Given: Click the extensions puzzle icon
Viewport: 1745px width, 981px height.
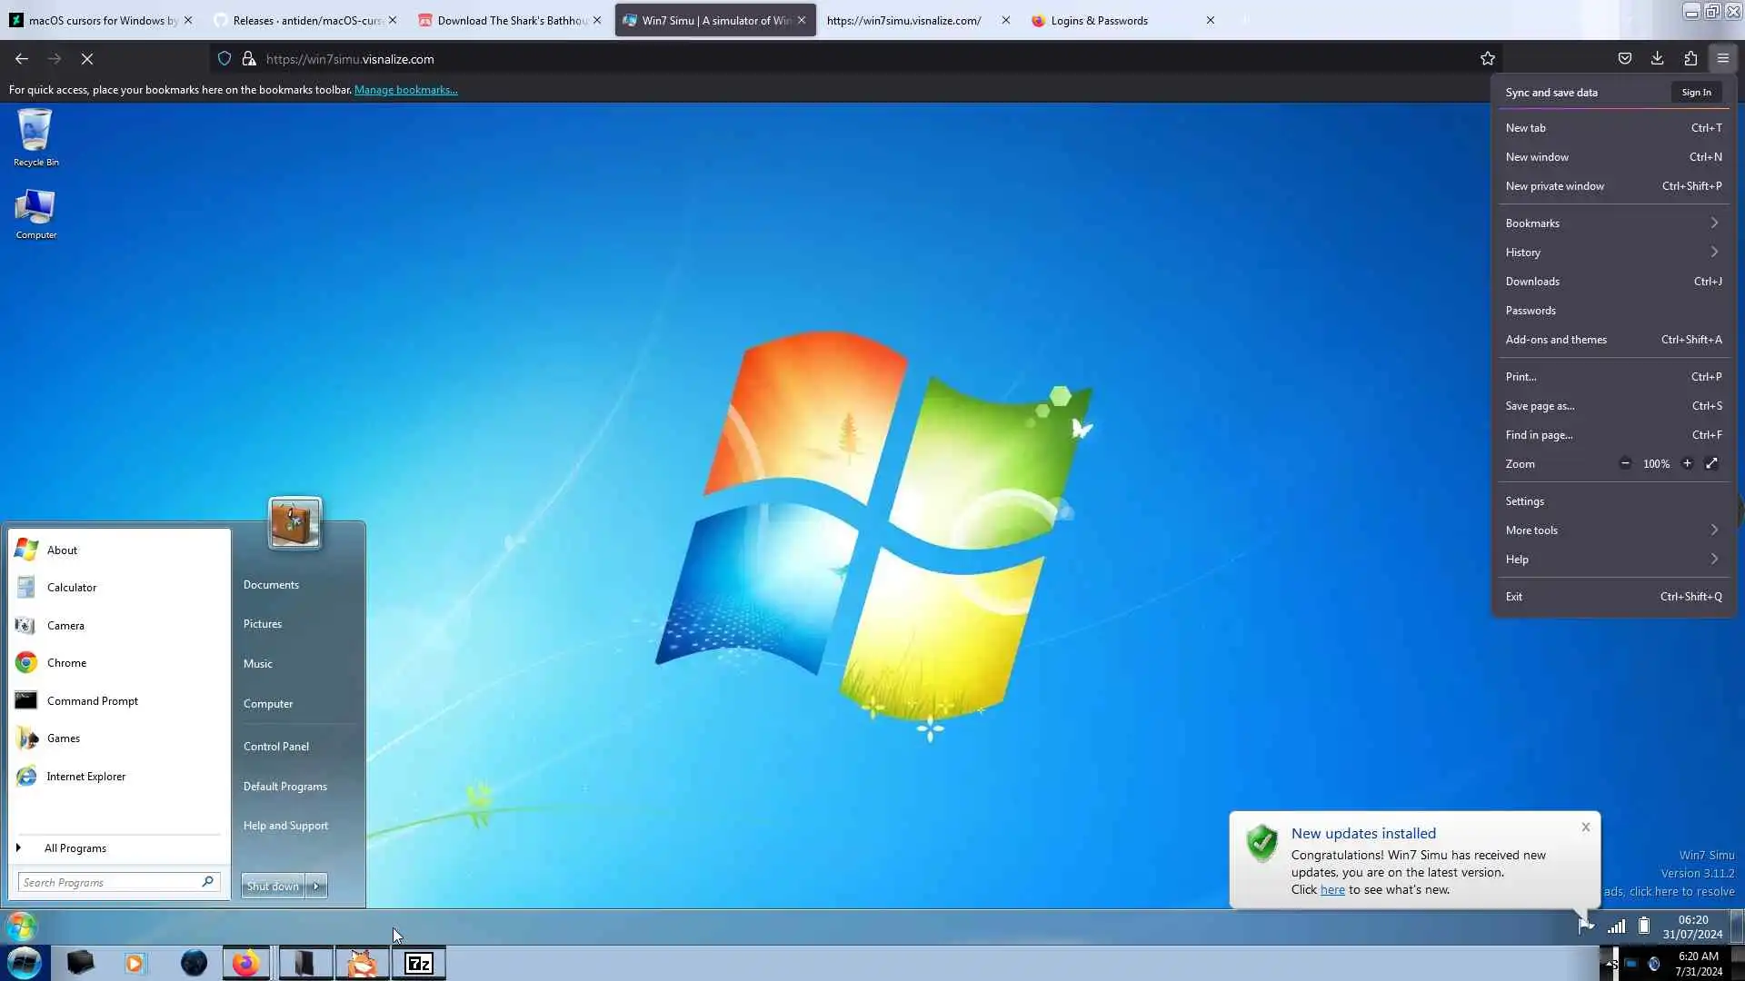Looking at the screenshot, I should pos(1690,59).
